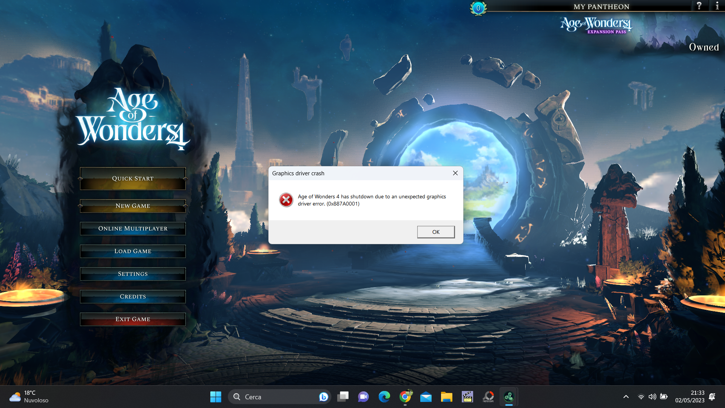Open Wi-Fi network settings in the tray
Image resolution: width=725 pixels, height=408 pixels.
pos(641,397)
